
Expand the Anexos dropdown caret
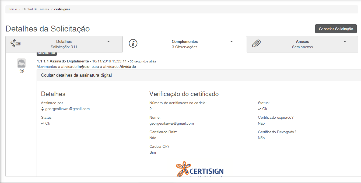point(345,42)
